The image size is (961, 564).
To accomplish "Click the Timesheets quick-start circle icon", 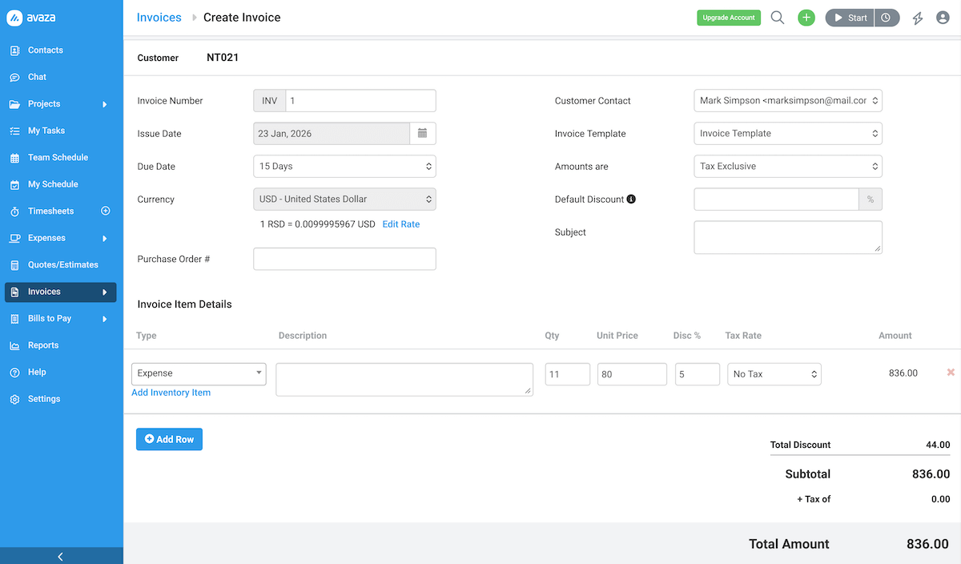I will coord(105,211).
